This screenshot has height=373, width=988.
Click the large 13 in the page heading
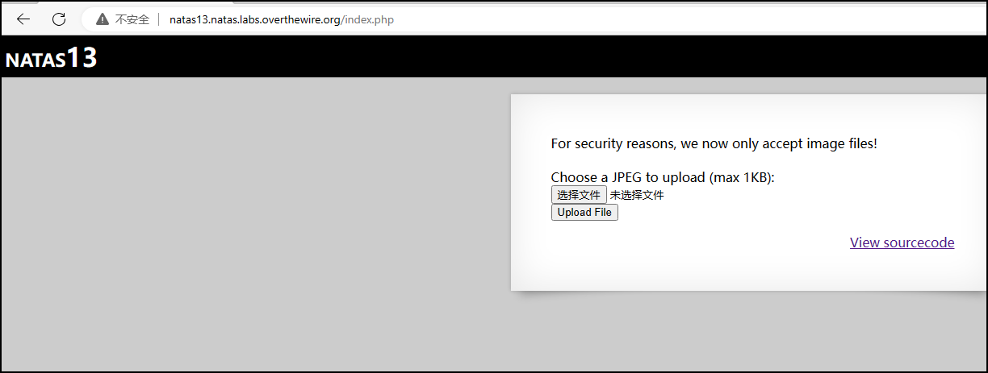(x=82, y=57)
